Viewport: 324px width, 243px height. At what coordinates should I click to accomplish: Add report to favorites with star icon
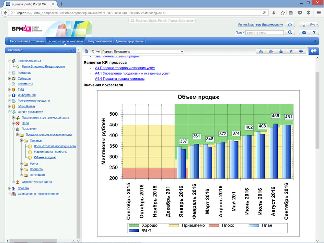[x=291, y=51]
